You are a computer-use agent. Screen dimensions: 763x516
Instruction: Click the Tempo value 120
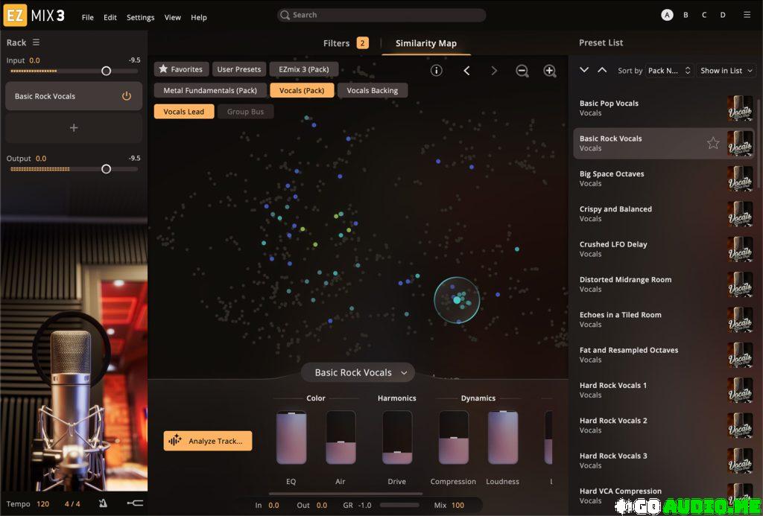42,504
